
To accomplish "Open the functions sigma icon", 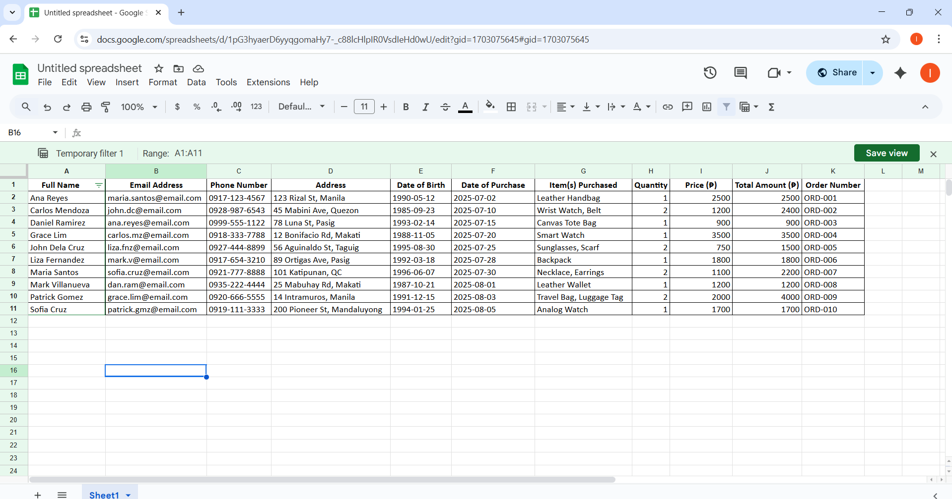I will coord(771,107).
